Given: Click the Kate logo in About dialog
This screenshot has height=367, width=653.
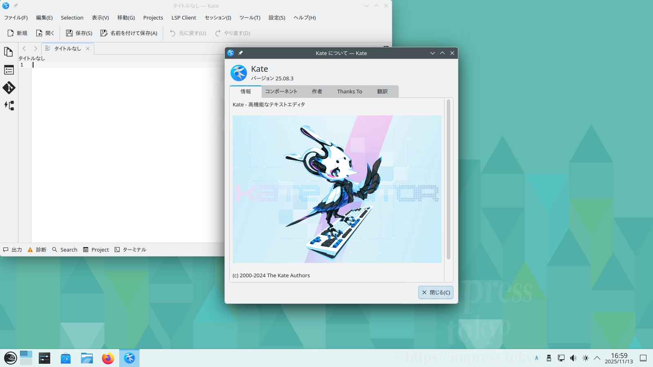Looking at the screenshot, I should pyautogui.click(x=239, y=73).
